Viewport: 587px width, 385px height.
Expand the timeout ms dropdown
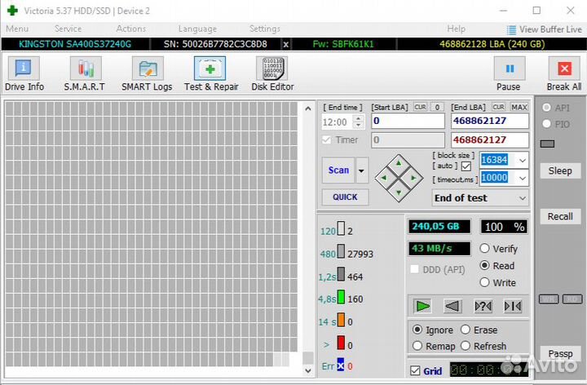(x=522, y=178)
